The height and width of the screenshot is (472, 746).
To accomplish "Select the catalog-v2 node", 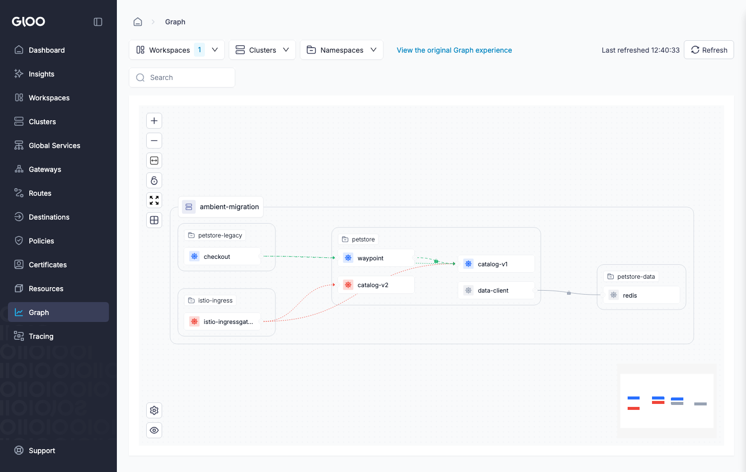I will (x=376, y=285).
